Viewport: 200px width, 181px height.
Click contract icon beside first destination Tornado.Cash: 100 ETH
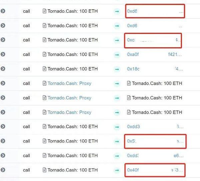[129, 83]
